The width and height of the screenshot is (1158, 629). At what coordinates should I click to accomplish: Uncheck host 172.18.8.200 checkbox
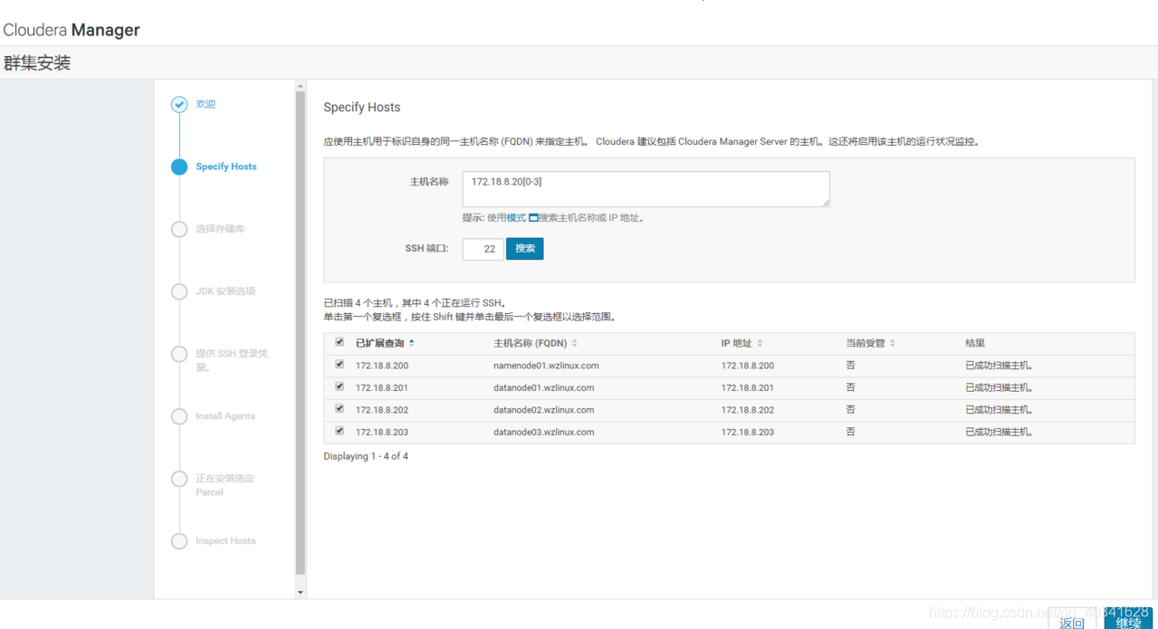340,365
